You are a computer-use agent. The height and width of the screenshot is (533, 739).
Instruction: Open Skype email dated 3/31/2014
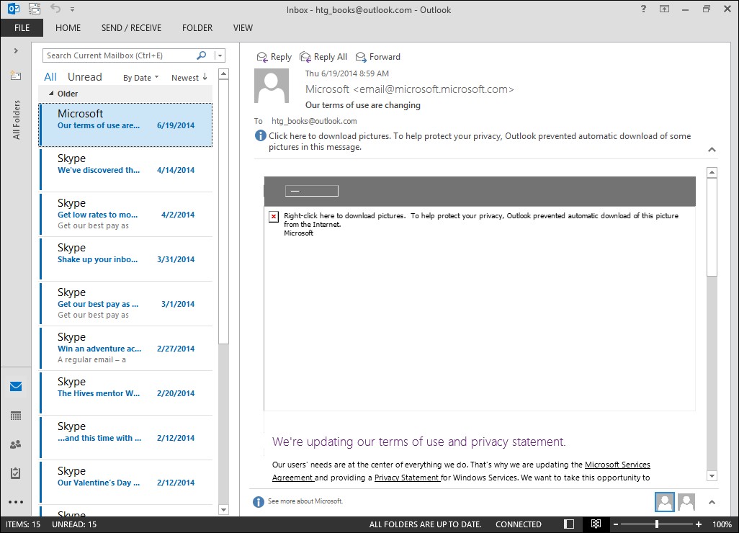click(126, 259)
